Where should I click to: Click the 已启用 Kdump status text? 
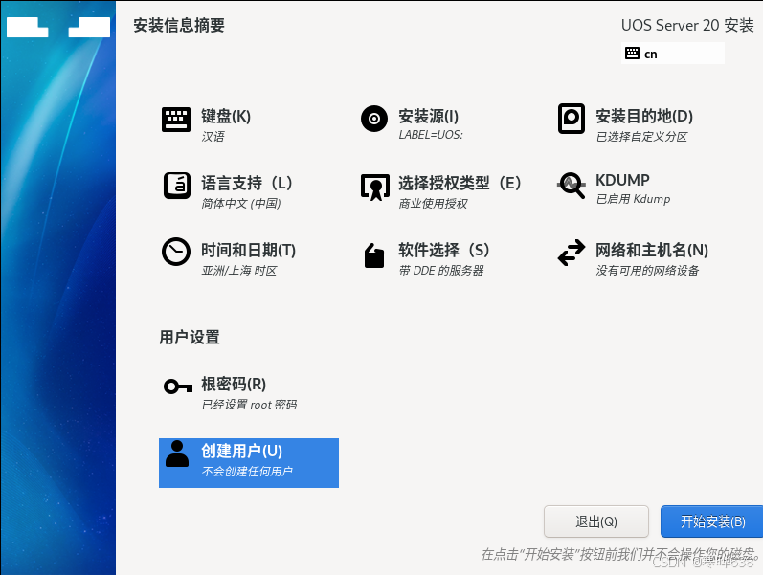[x=633, y=199]
